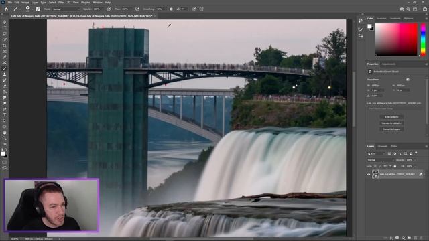This screenshot has height=241, width=429.
Task: Add a layer style fx icon
Action: click(391, 238)
